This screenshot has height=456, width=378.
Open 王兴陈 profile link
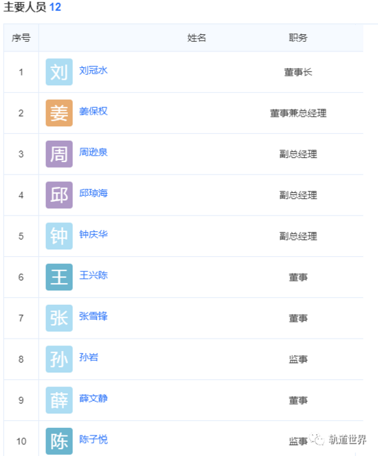pyautogui.click(x=93, y=275)
